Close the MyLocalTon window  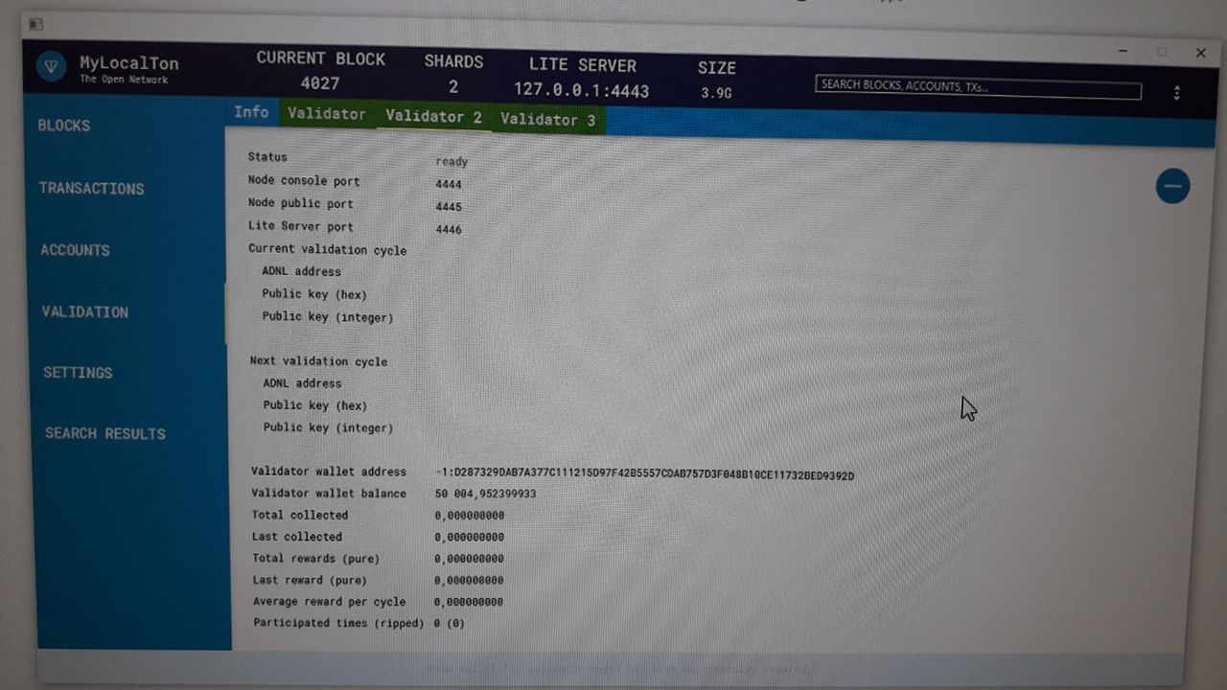[x=1200, y=54]
